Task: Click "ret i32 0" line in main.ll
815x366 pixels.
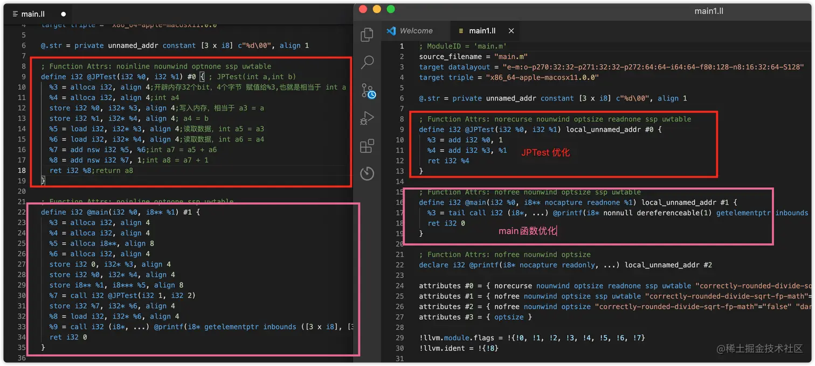Action: 68,337
